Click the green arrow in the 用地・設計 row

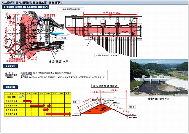pyautogui.click(x=21, y=97)
